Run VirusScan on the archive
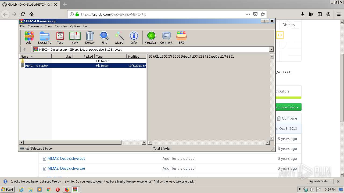Screen dimensions: 344x193 point(151,38)
